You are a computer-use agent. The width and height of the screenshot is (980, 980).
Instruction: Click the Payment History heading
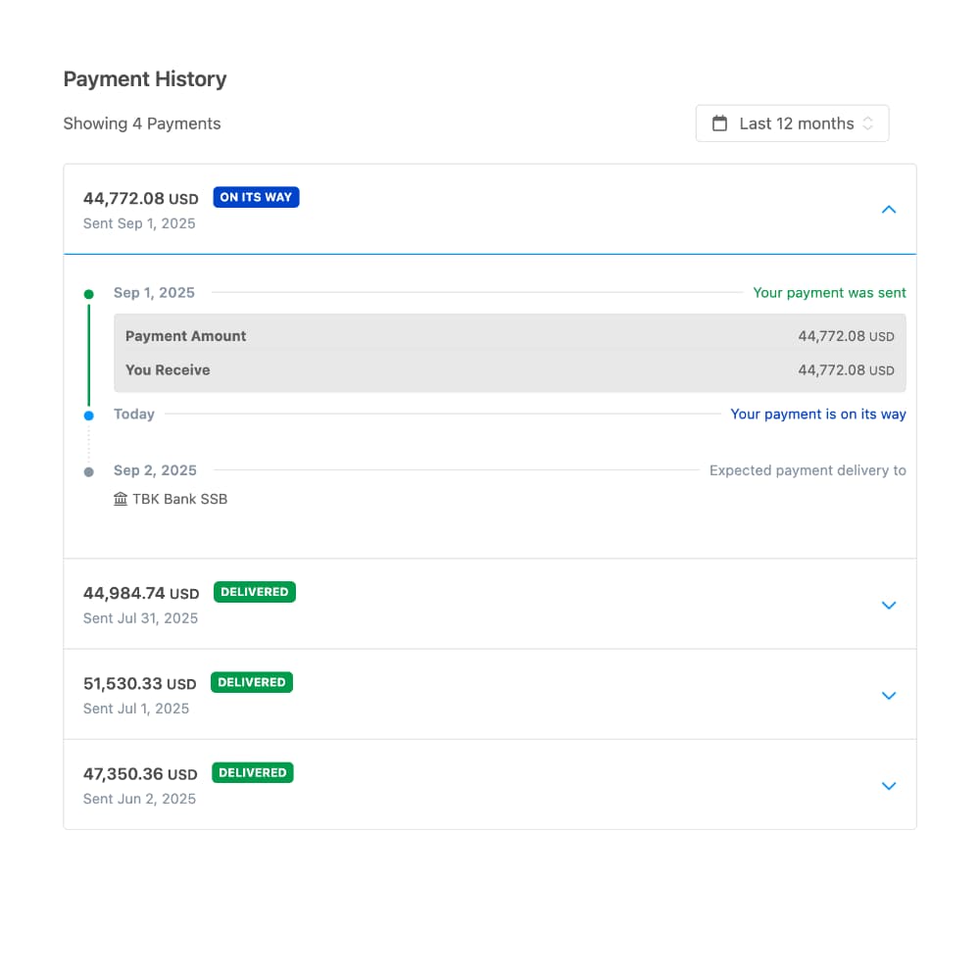point(145,79)
